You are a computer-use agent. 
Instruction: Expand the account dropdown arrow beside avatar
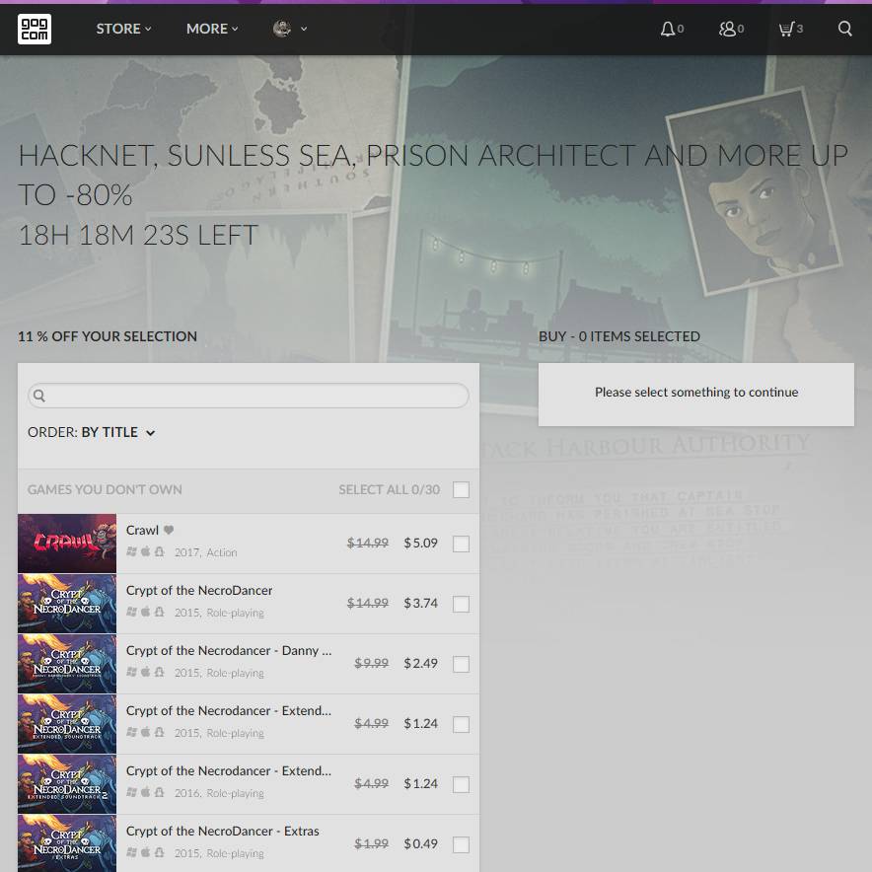click(x=304, y=29)
